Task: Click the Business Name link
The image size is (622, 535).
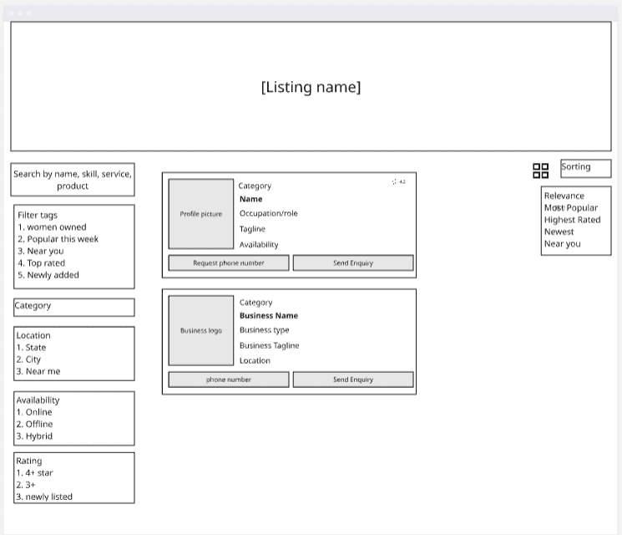Action: click(x=269, y=316)
